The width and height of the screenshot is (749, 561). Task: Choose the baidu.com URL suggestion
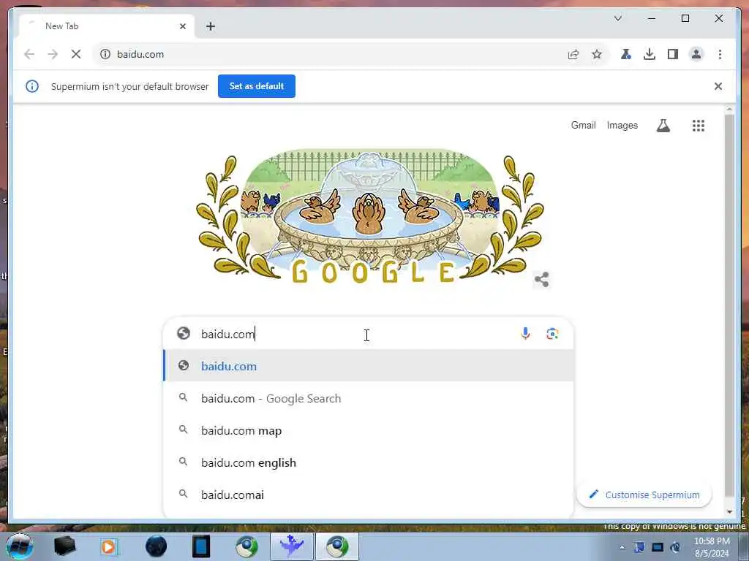pyautogui.click(x=369, y=366)
